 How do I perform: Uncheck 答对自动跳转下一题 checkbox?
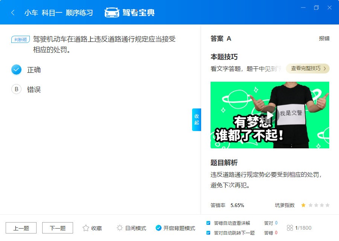(x=208, y=233)
